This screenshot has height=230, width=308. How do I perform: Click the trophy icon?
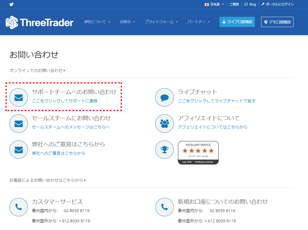pyautogui.click(x=164, y=150)
